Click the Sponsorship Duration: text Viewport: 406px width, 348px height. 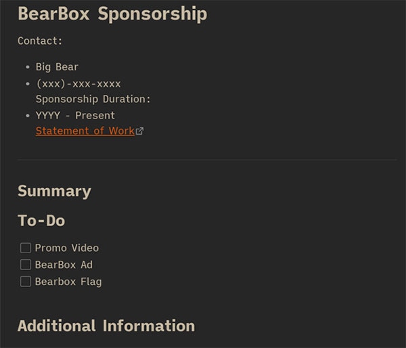(x=93, y=99)
